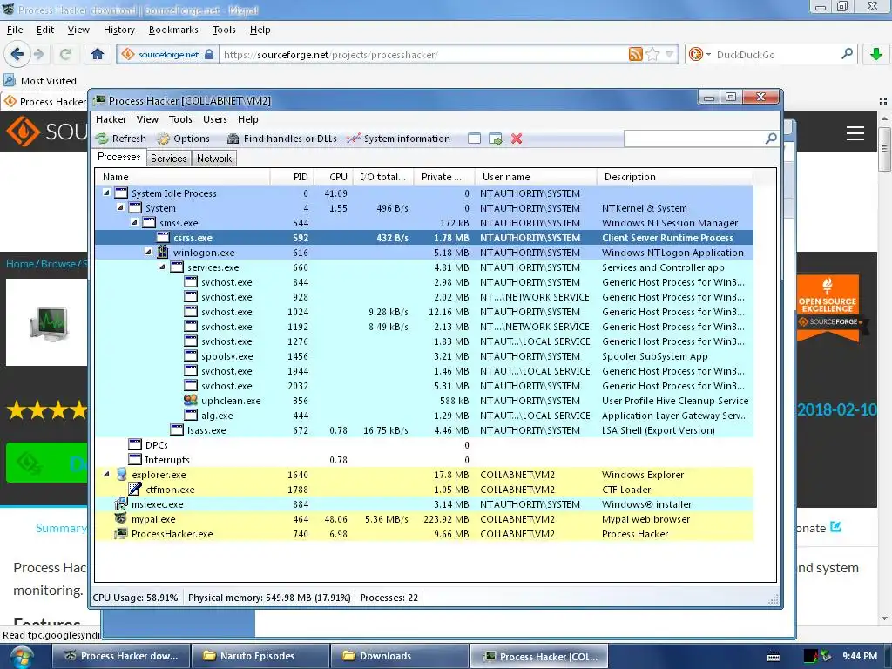The image size is (892, 669).
Task: Collapse the System Idle Process tree node
Action: click(106, 193)
